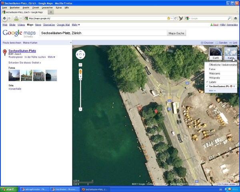Go to the browser home page icon
Viewport: 240px width, 192px height.
tap(236, 18)
